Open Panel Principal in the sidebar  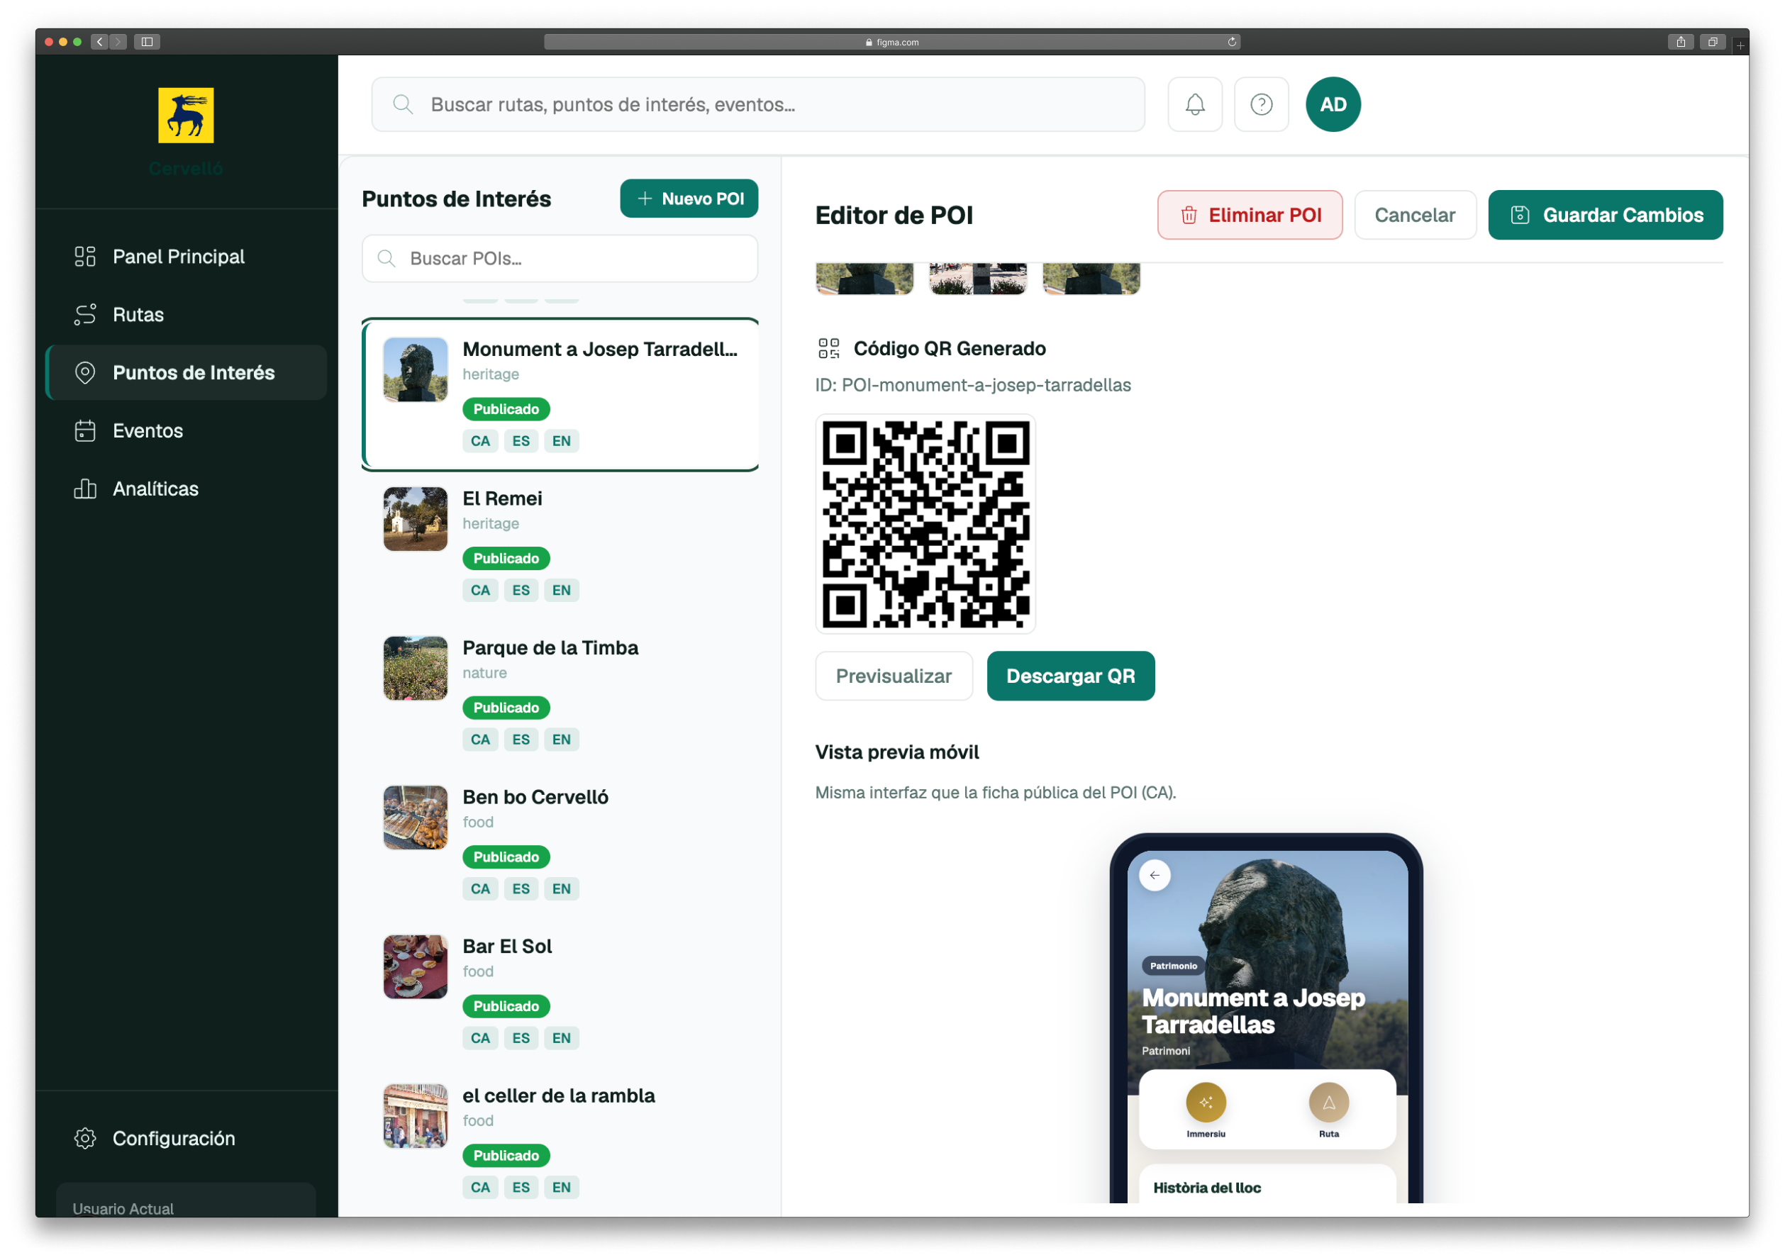[x=187, y=257]
